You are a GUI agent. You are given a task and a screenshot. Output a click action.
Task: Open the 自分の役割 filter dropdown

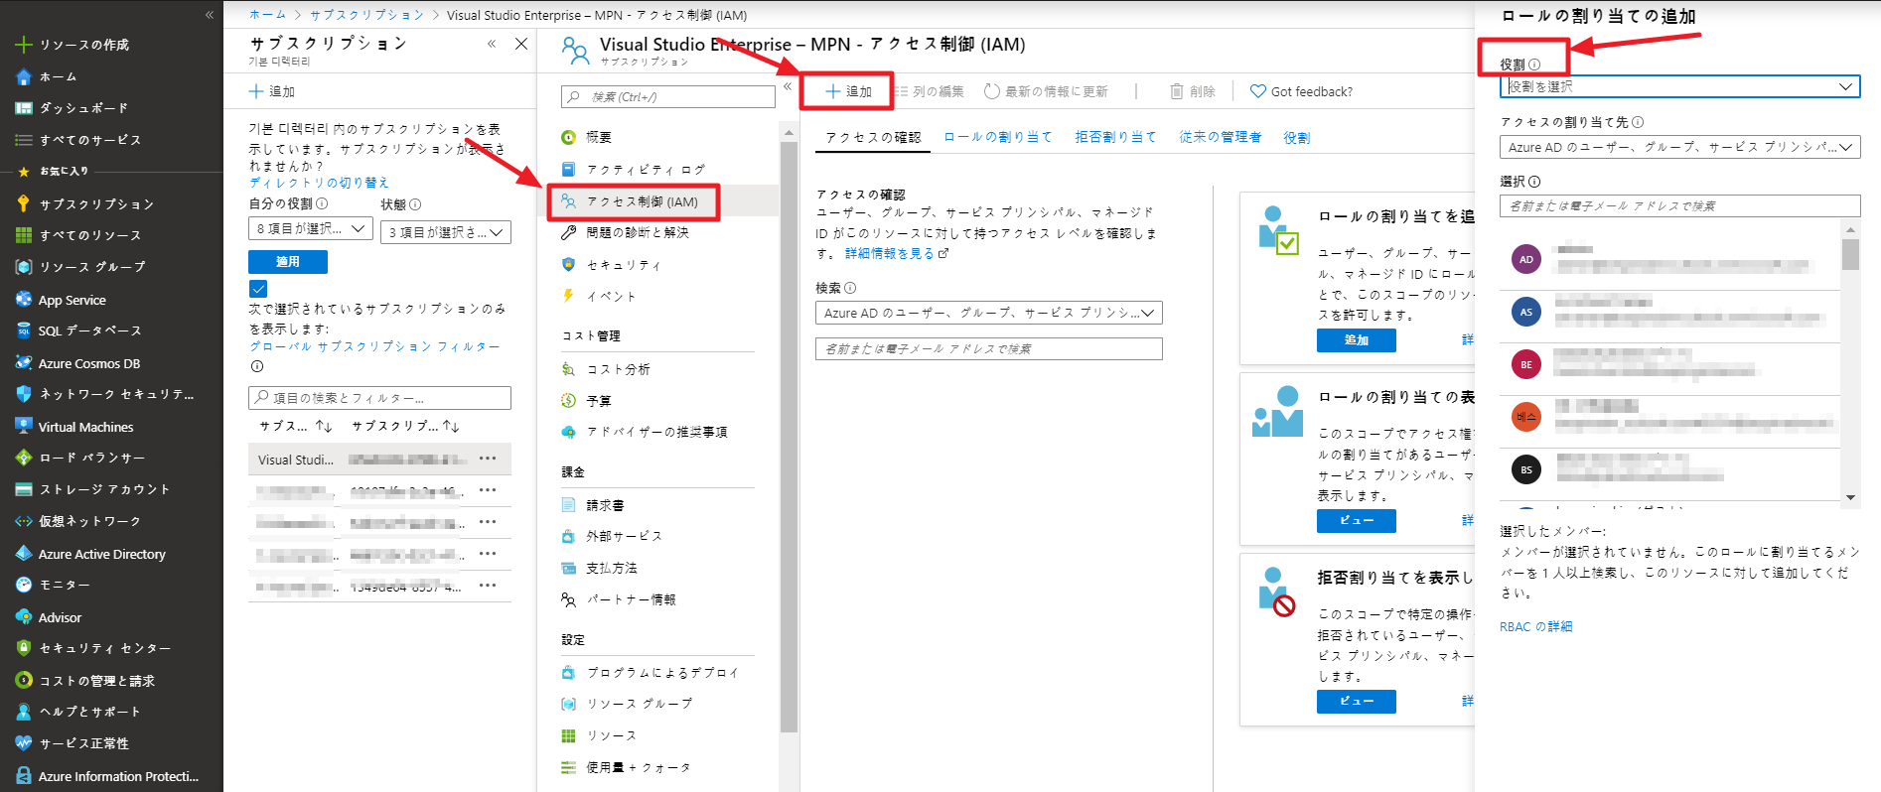[x=310, y=230]
